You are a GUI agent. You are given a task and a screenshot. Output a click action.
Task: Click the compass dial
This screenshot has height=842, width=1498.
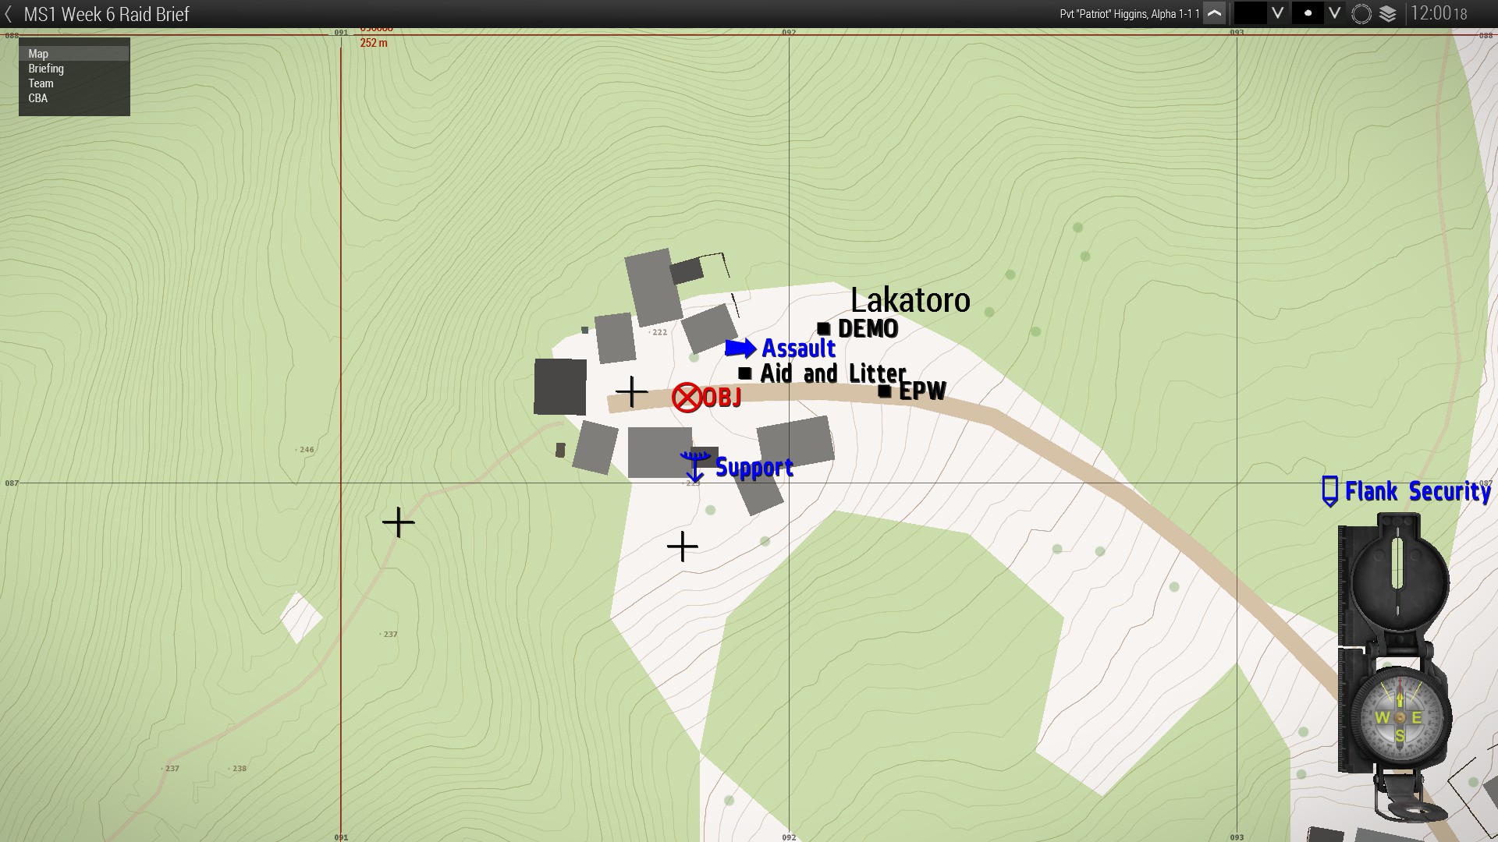1400,717
